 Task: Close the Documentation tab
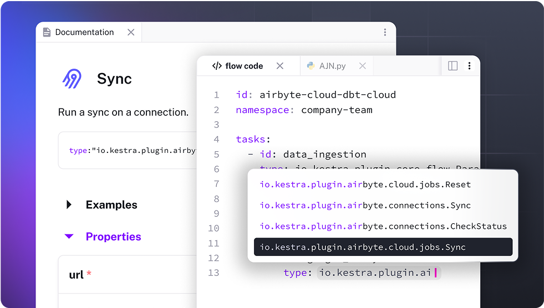pyautogui.click(x=131, y=32)
